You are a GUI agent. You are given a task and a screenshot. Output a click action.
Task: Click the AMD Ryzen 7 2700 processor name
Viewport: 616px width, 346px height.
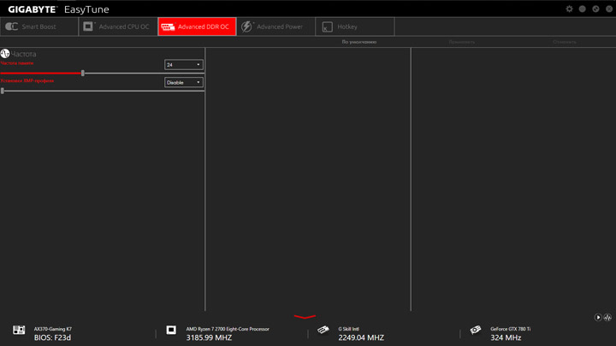228,329
